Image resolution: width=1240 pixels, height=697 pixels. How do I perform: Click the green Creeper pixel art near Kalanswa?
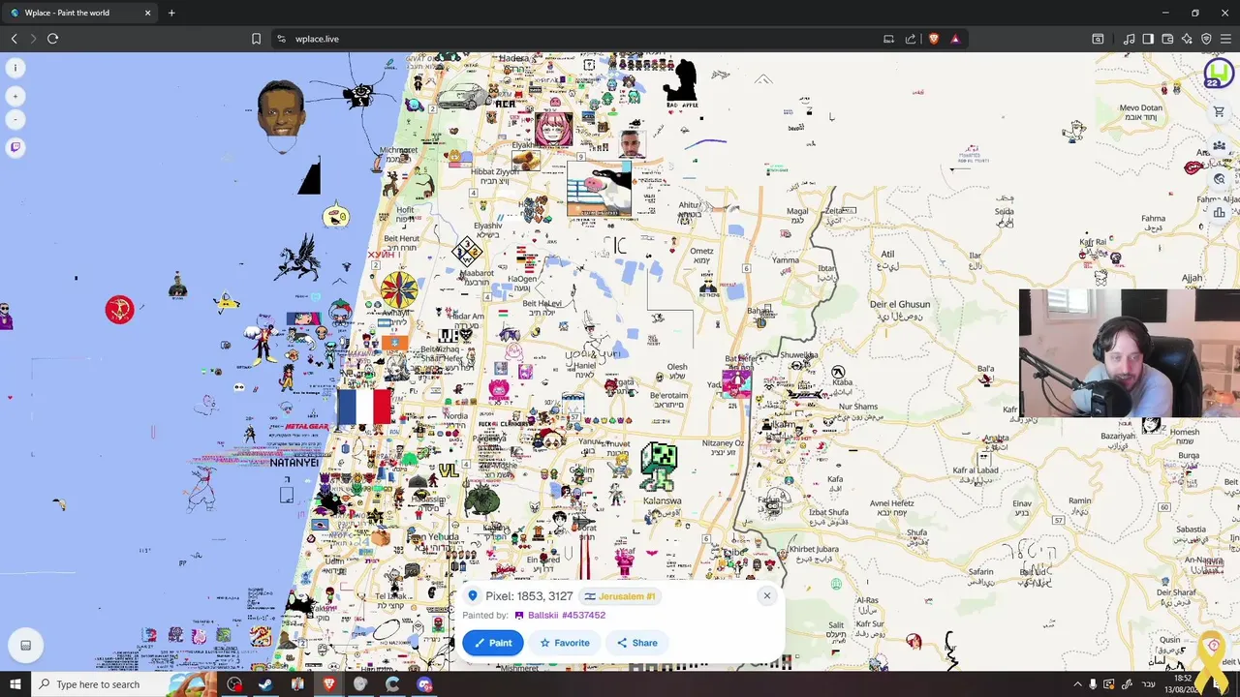659,469
